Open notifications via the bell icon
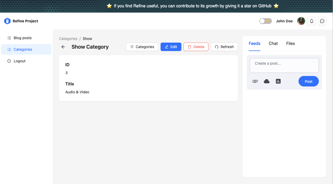The image size is (333, 184). coord(311,21)
